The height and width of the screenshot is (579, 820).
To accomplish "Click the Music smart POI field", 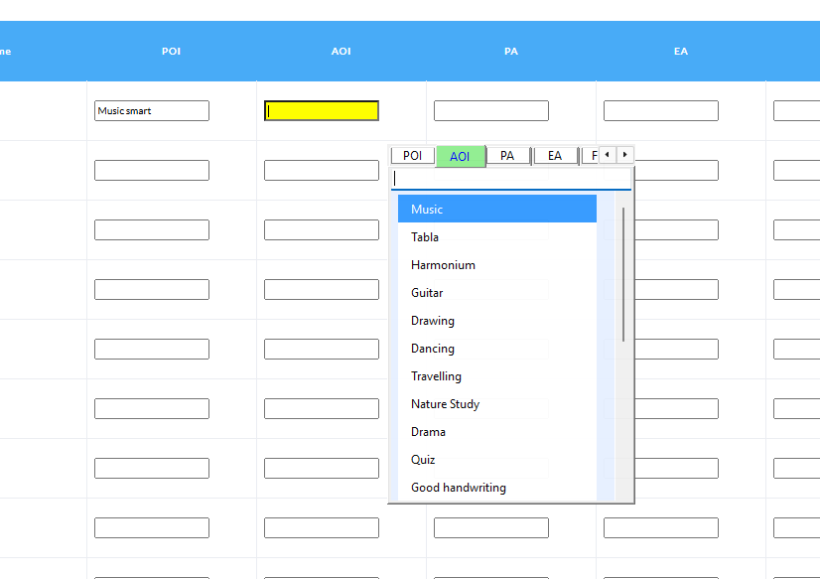I will pyautogui.click(x=151, y=110).
